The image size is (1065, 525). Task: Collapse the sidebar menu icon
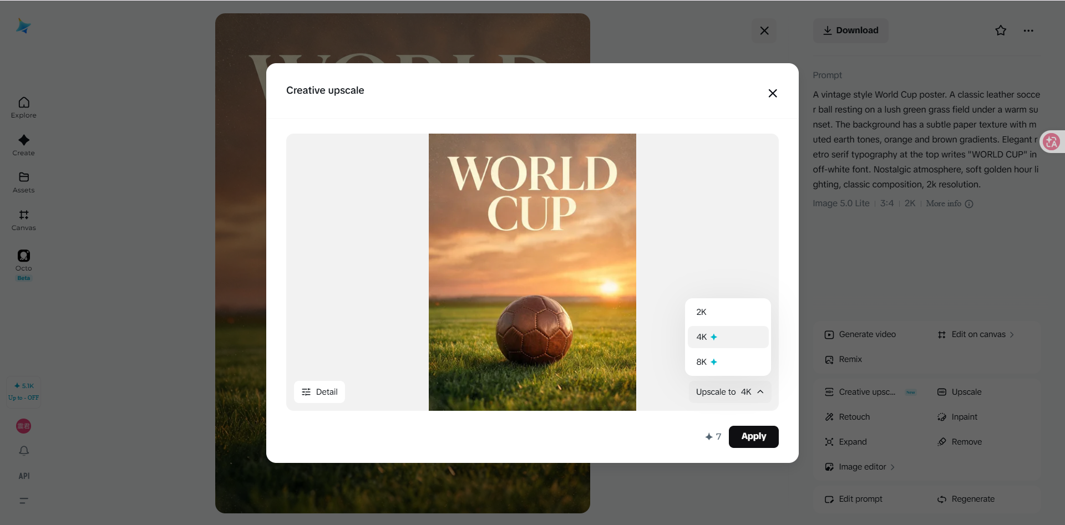click(x=24, y=501)
